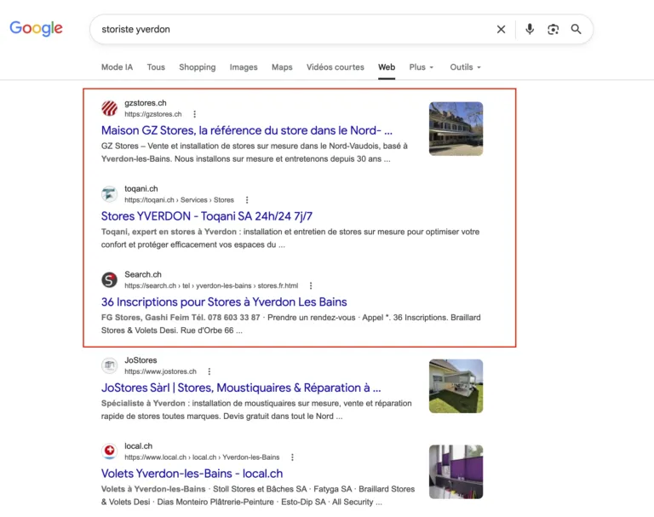This screenshot has width=654, height=517.
Task: Click the JoStores favicon
Action: pyautogui.click(x=109, y=365)
